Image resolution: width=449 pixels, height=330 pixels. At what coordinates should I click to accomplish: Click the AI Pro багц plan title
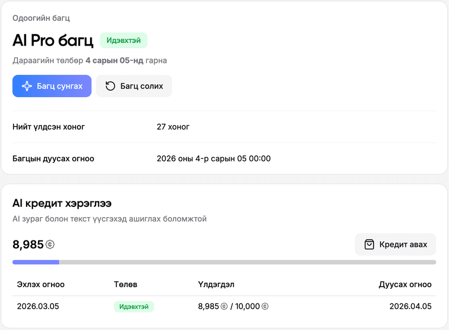[x=53, y=40]
